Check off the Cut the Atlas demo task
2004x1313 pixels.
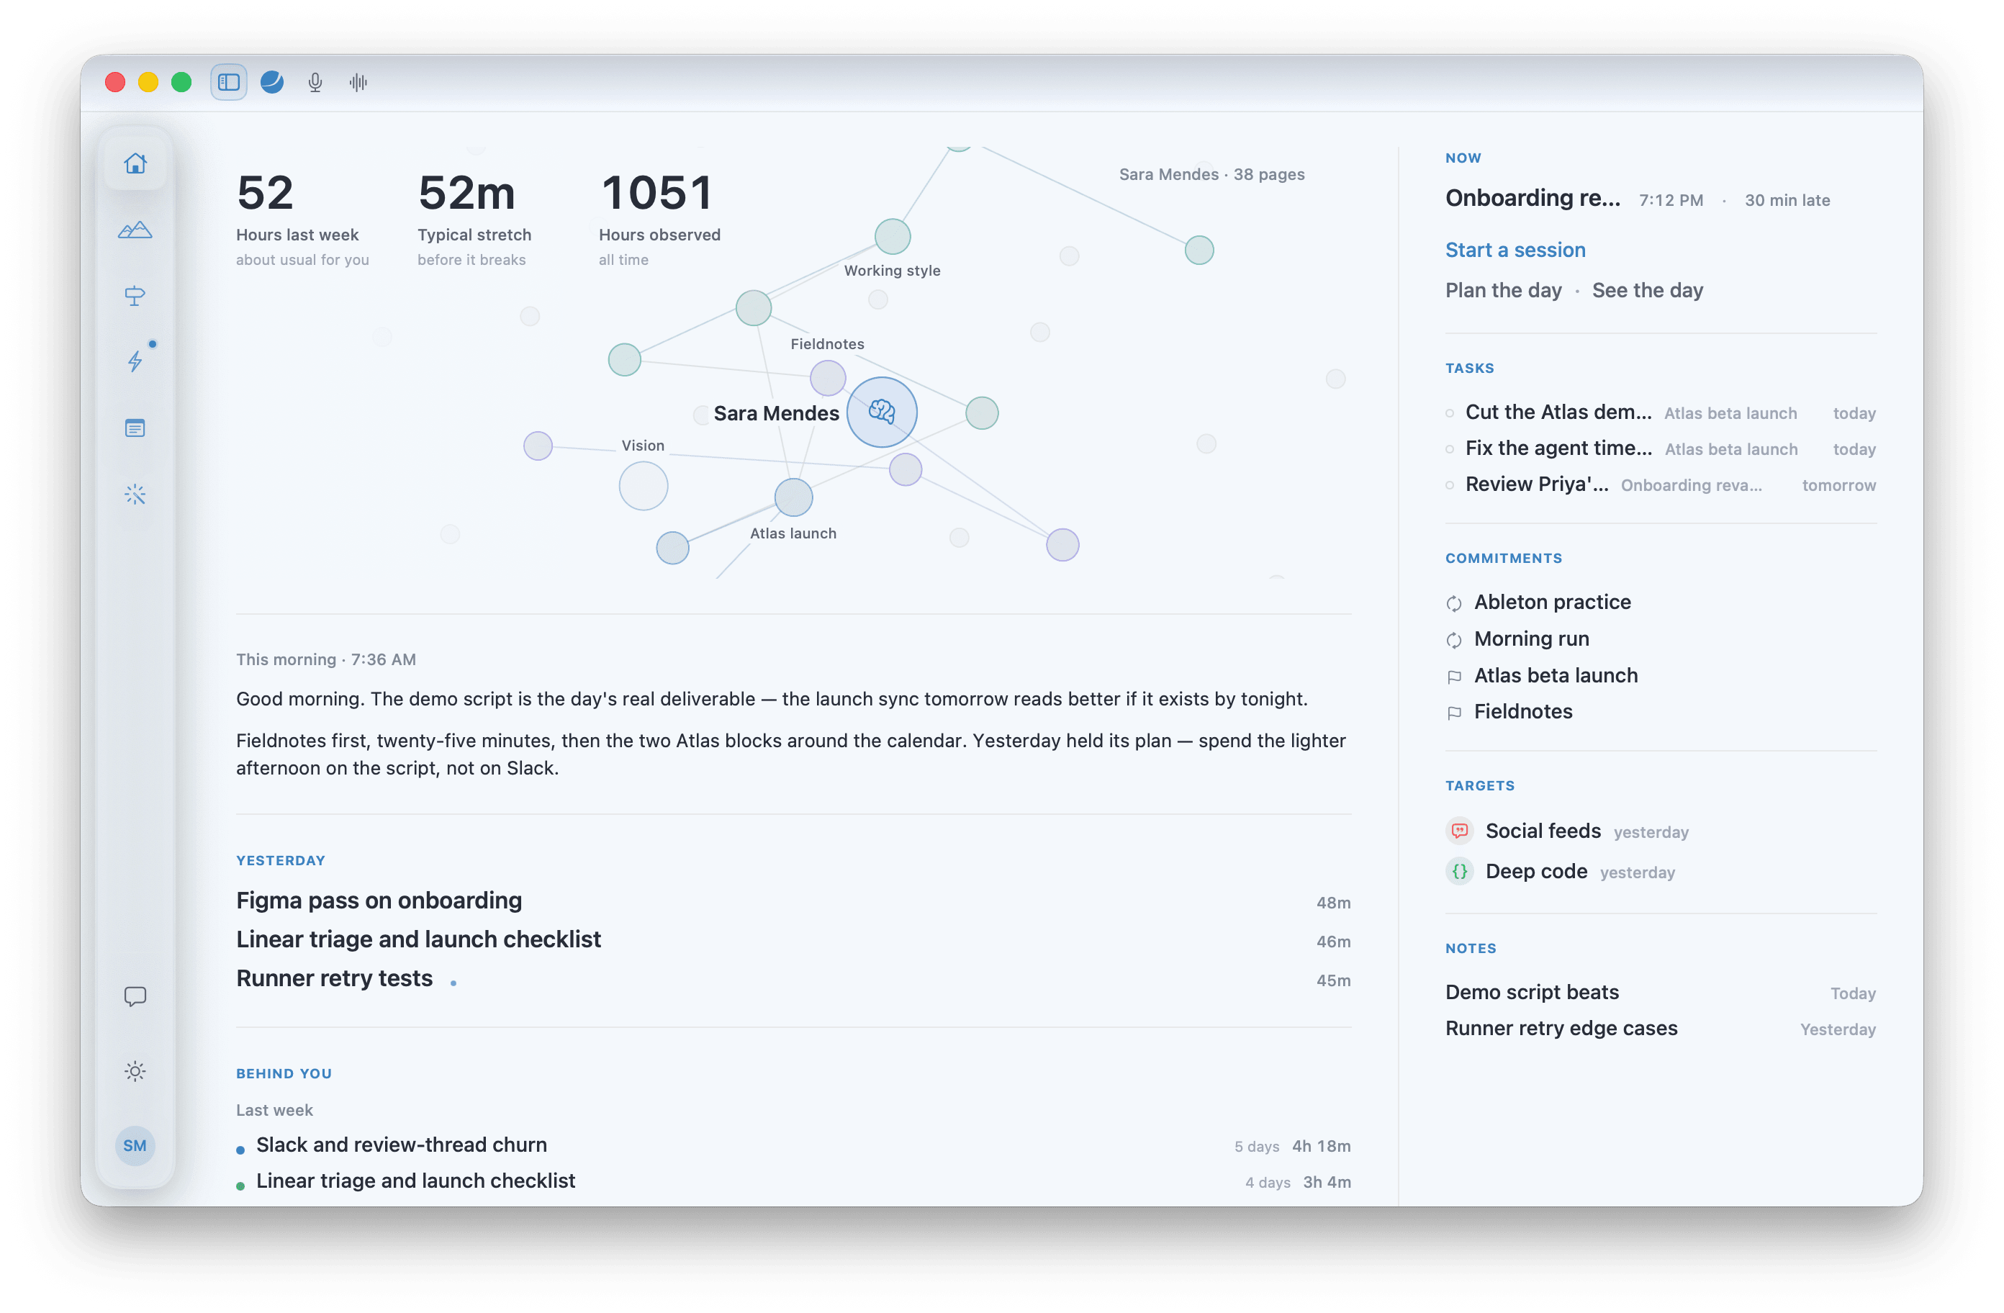tap(1449, 412)
